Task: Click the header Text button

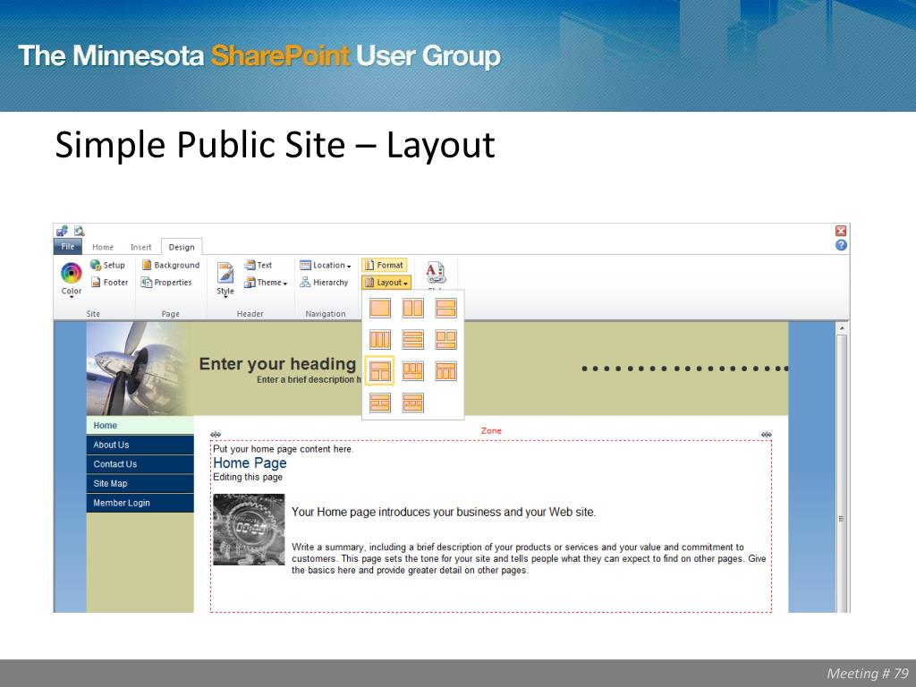Action: click(259, 265)
